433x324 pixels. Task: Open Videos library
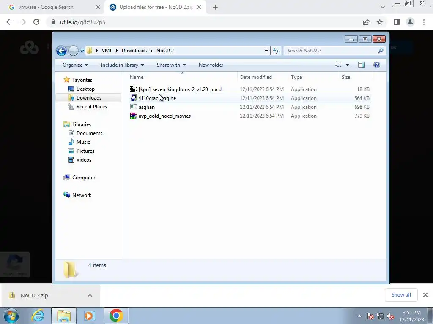[84, 160]
